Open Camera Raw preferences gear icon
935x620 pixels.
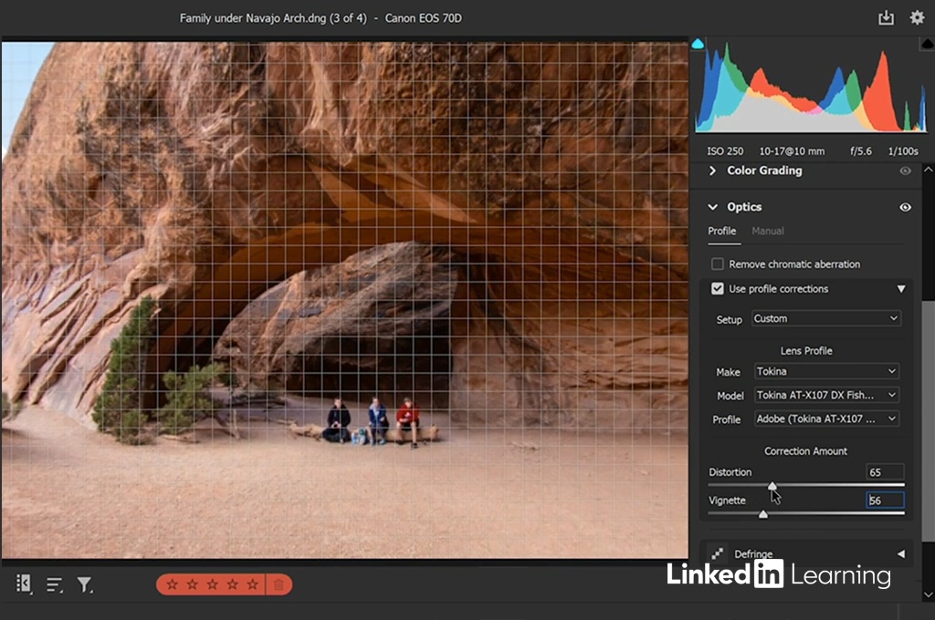[x=917, y=18]
